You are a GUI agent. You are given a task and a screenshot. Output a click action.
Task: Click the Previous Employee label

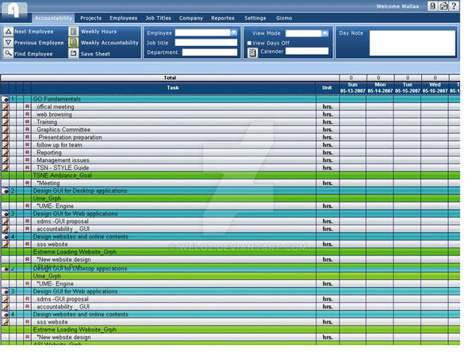tap(39, 43)
